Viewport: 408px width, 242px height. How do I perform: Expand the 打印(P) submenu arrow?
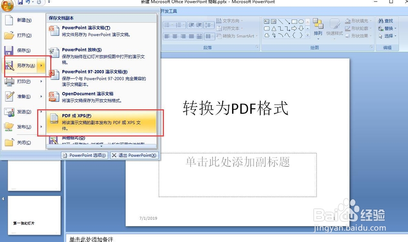(41, 81)
